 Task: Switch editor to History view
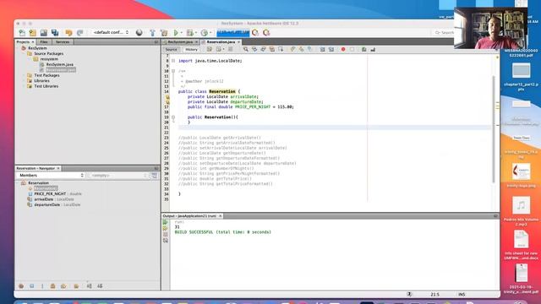coord(192,50)
